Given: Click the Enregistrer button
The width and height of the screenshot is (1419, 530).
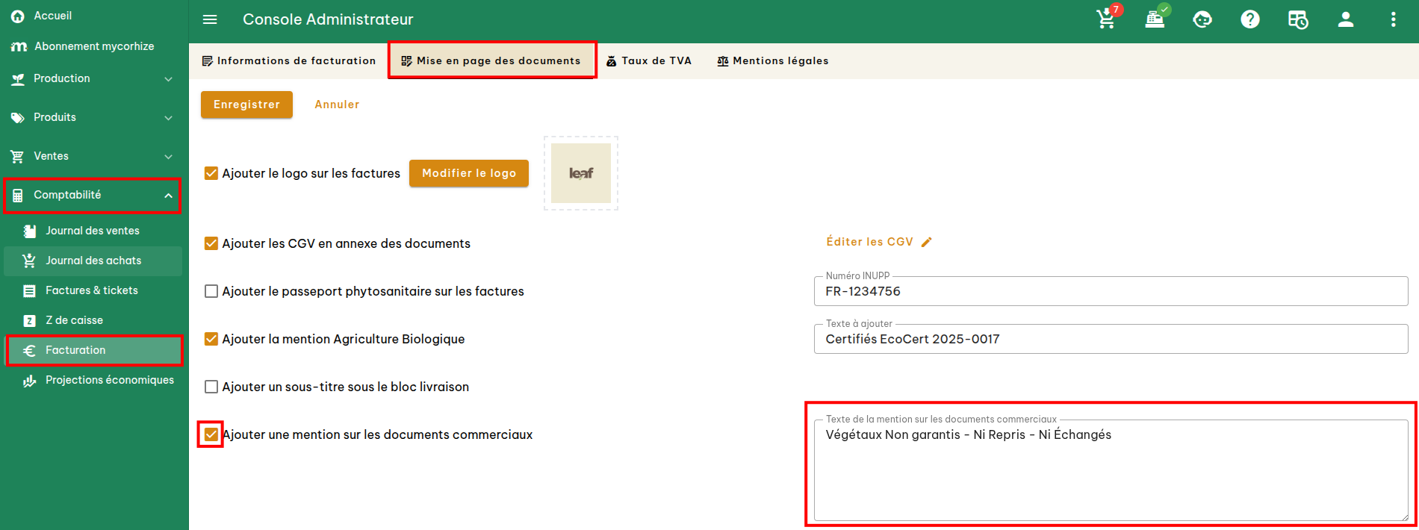Looking at the screenshot, I should [x=246, y=105].
